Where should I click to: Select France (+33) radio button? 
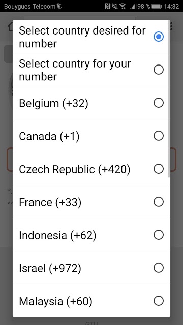tap(159, 202)
